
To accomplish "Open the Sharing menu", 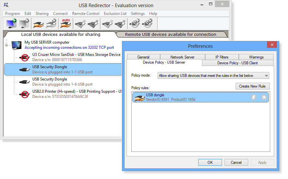I will [42, 14].
